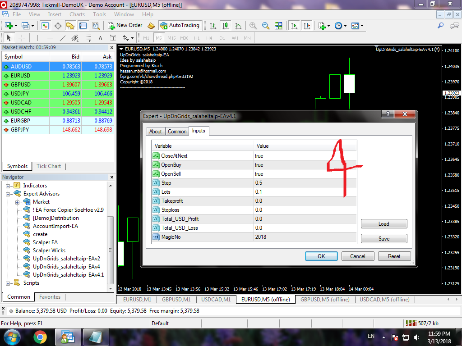Image resolution: width=462 pixels, height=346 pixels.
Task: Toggle chart auto scroll
Action: [x=294, y=26]
